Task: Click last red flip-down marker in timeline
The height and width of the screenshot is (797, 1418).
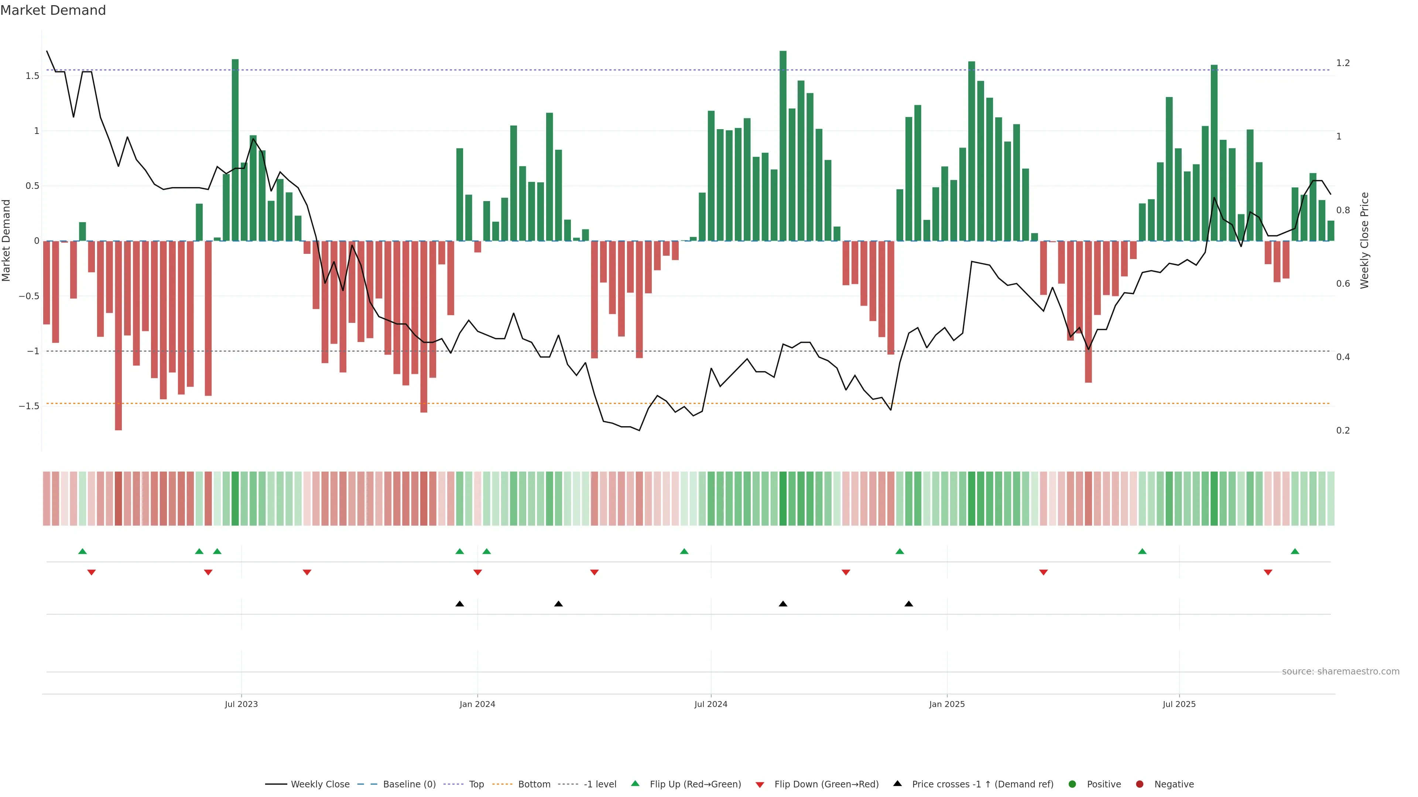Action: pos(1268,573)
